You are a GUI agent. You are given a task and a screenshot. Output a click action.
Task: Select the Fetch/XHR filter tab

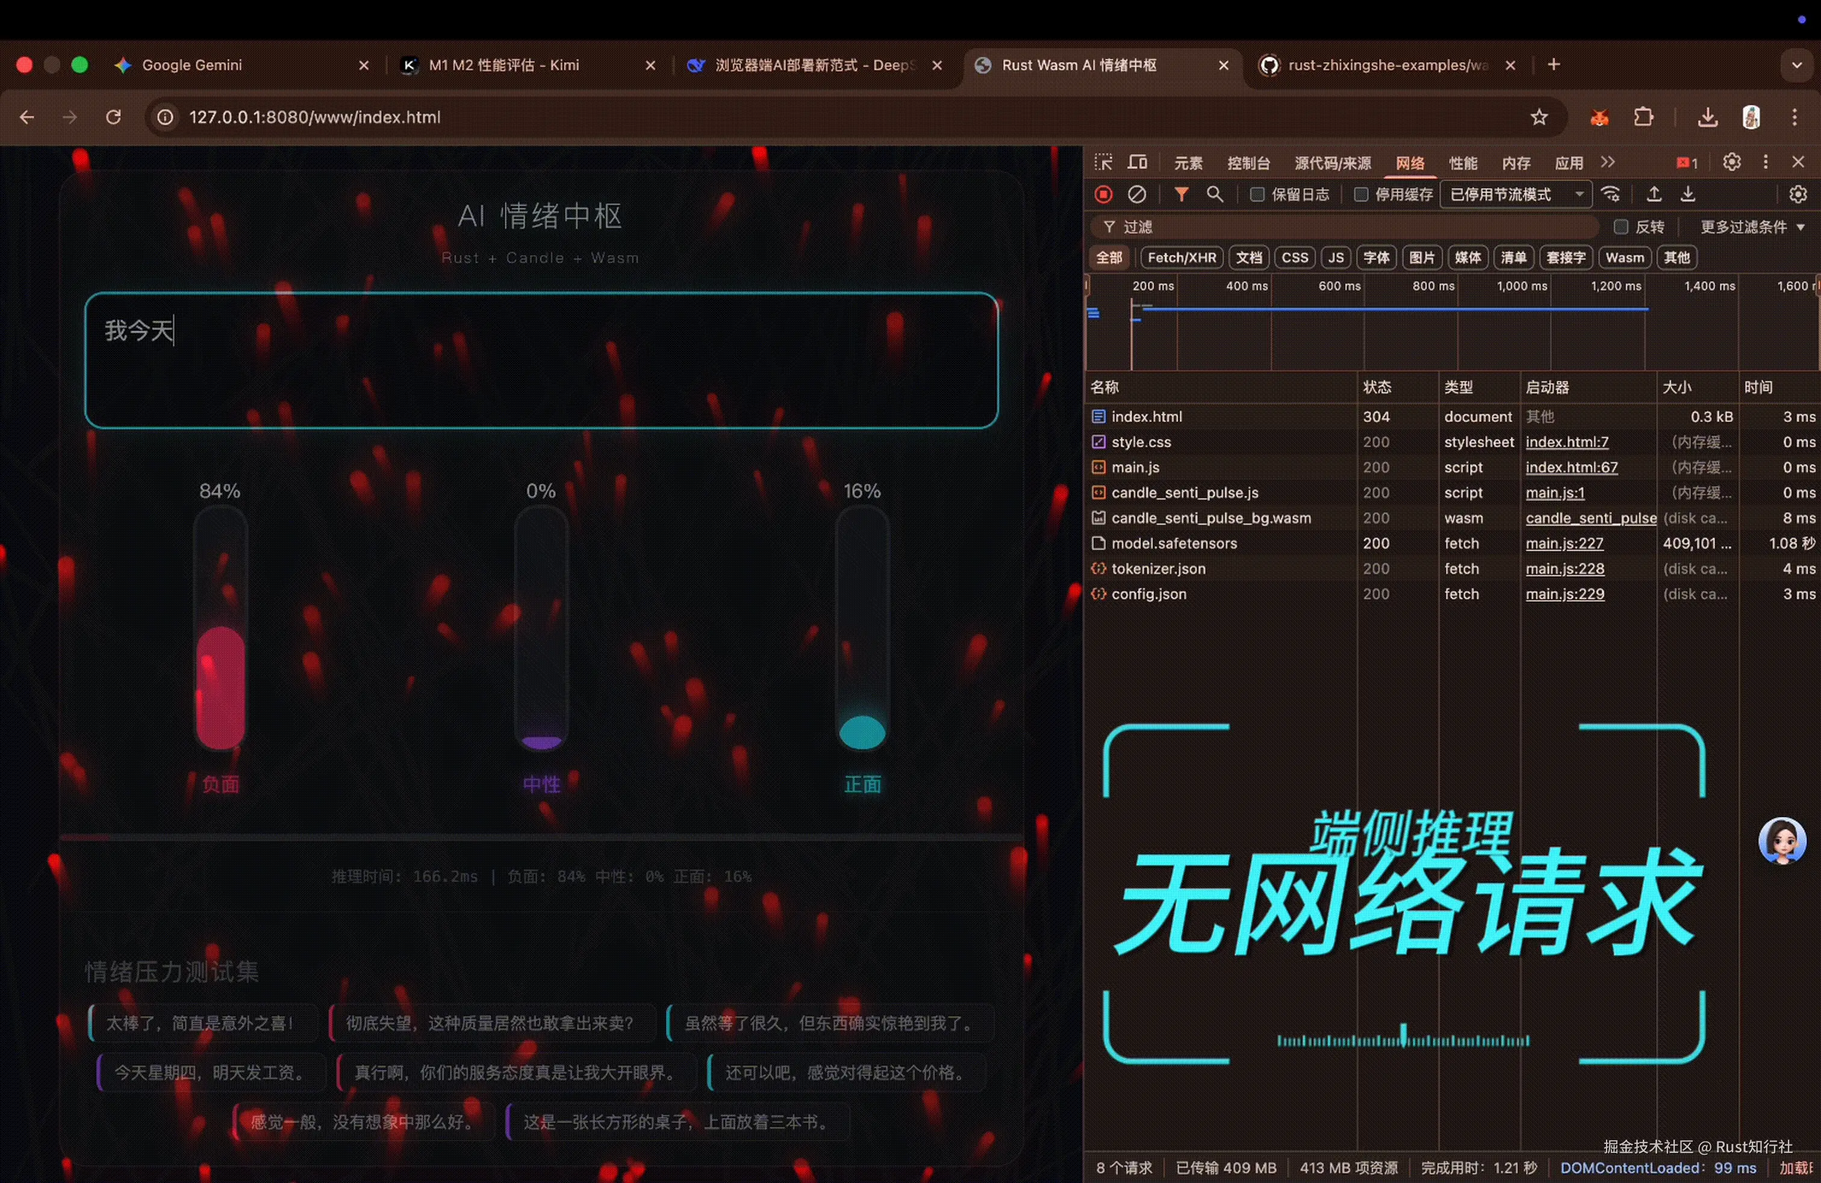(x=1181, y=258)
